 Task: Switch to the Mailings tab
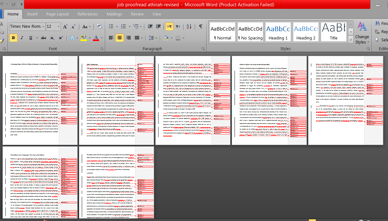click(114, 14)
